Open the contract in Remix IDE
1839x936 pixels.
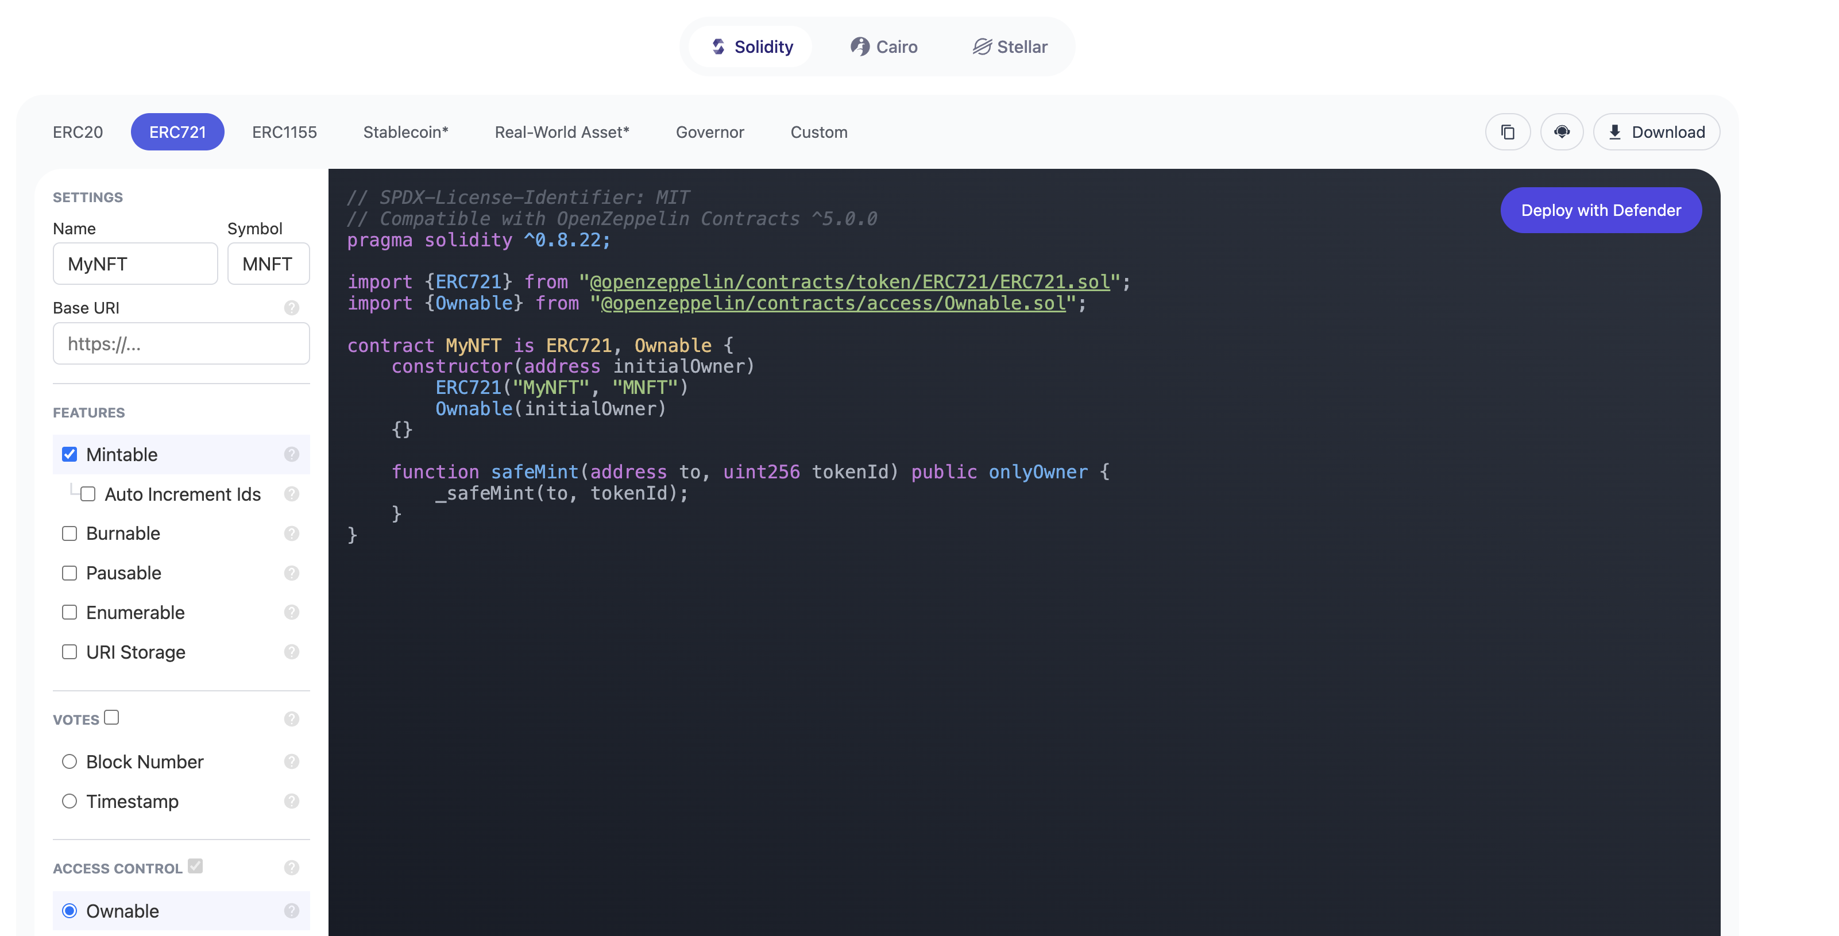[x=1562, y=131]
